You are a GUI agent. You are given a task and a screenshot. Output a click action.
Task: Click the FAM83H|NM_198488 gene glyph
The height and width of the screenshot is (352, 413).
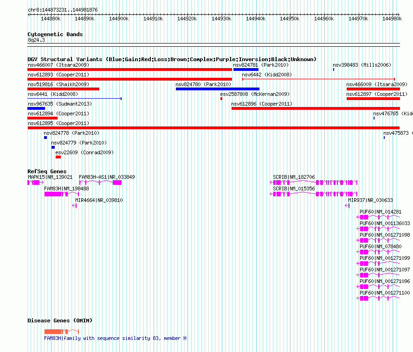click(x=62, y=194)
